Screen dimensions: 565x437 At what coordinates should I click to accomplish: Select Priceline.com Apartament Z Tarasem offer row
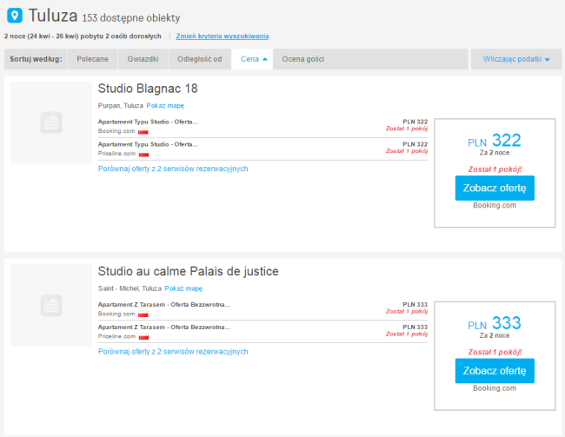click(x=263, y=332)
